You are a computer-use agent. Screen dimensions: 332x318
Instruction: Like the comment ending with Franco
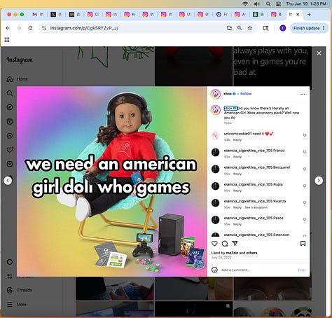coord(305,152)
